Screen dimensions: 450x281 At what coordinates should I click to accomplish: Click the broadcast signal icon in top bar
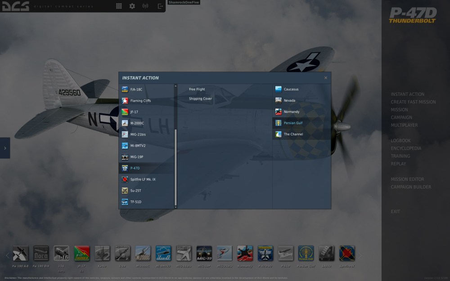[x=145, y=6]
